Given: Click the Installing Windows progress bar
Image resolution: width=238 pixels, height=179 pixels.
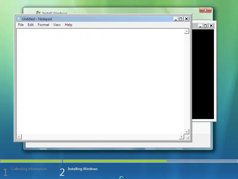Looking at the screenshot, I should click(150, 161).
